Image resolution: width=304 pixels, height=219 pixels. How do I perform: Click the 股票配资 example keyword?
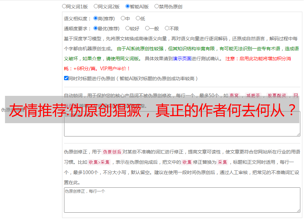(x=277, y=96)
